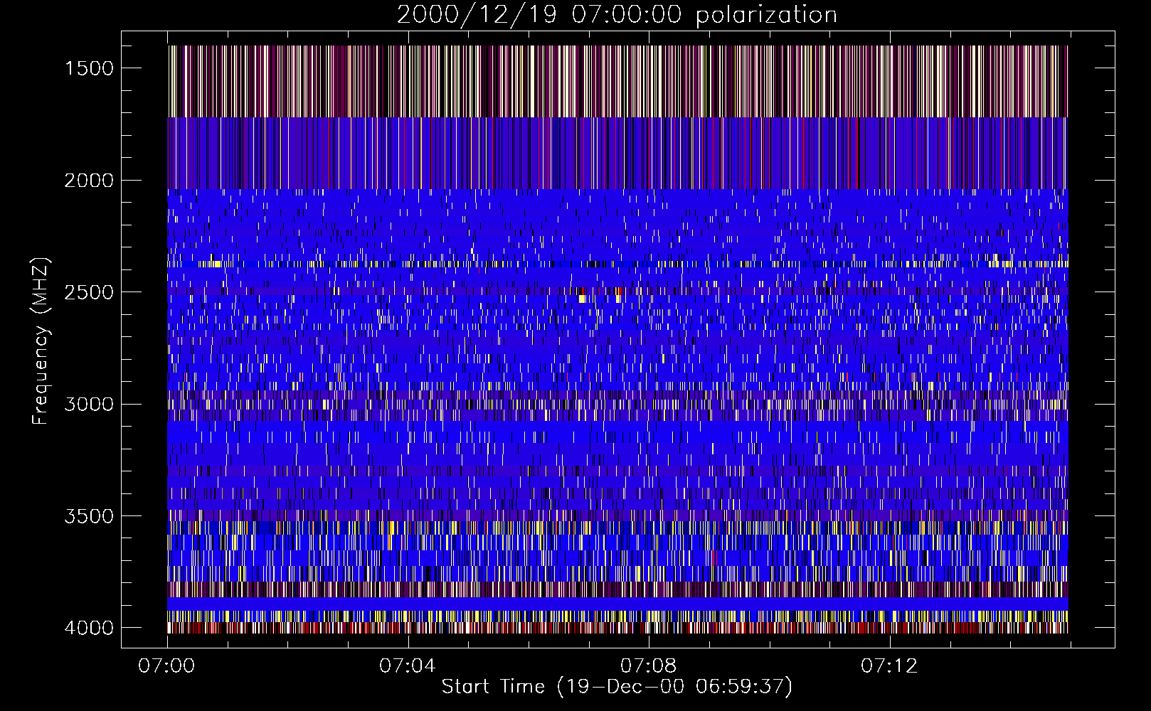Select the 2500 frequency tick label
The height and width of the screenshot is (711, 1151).
[89, 292]
